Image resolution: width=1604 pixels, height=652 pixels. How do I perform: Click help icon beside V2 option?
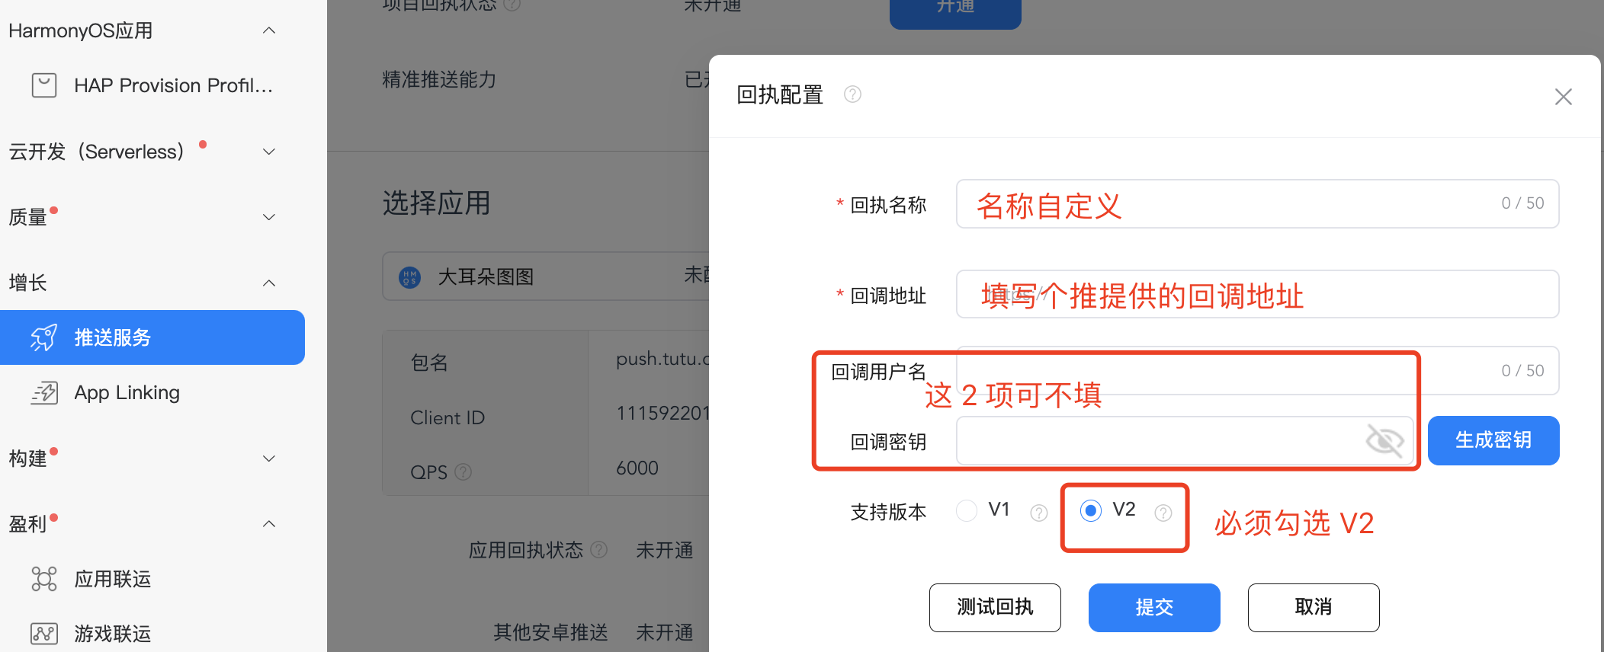pyautogui.click(x=1163, y=513)
